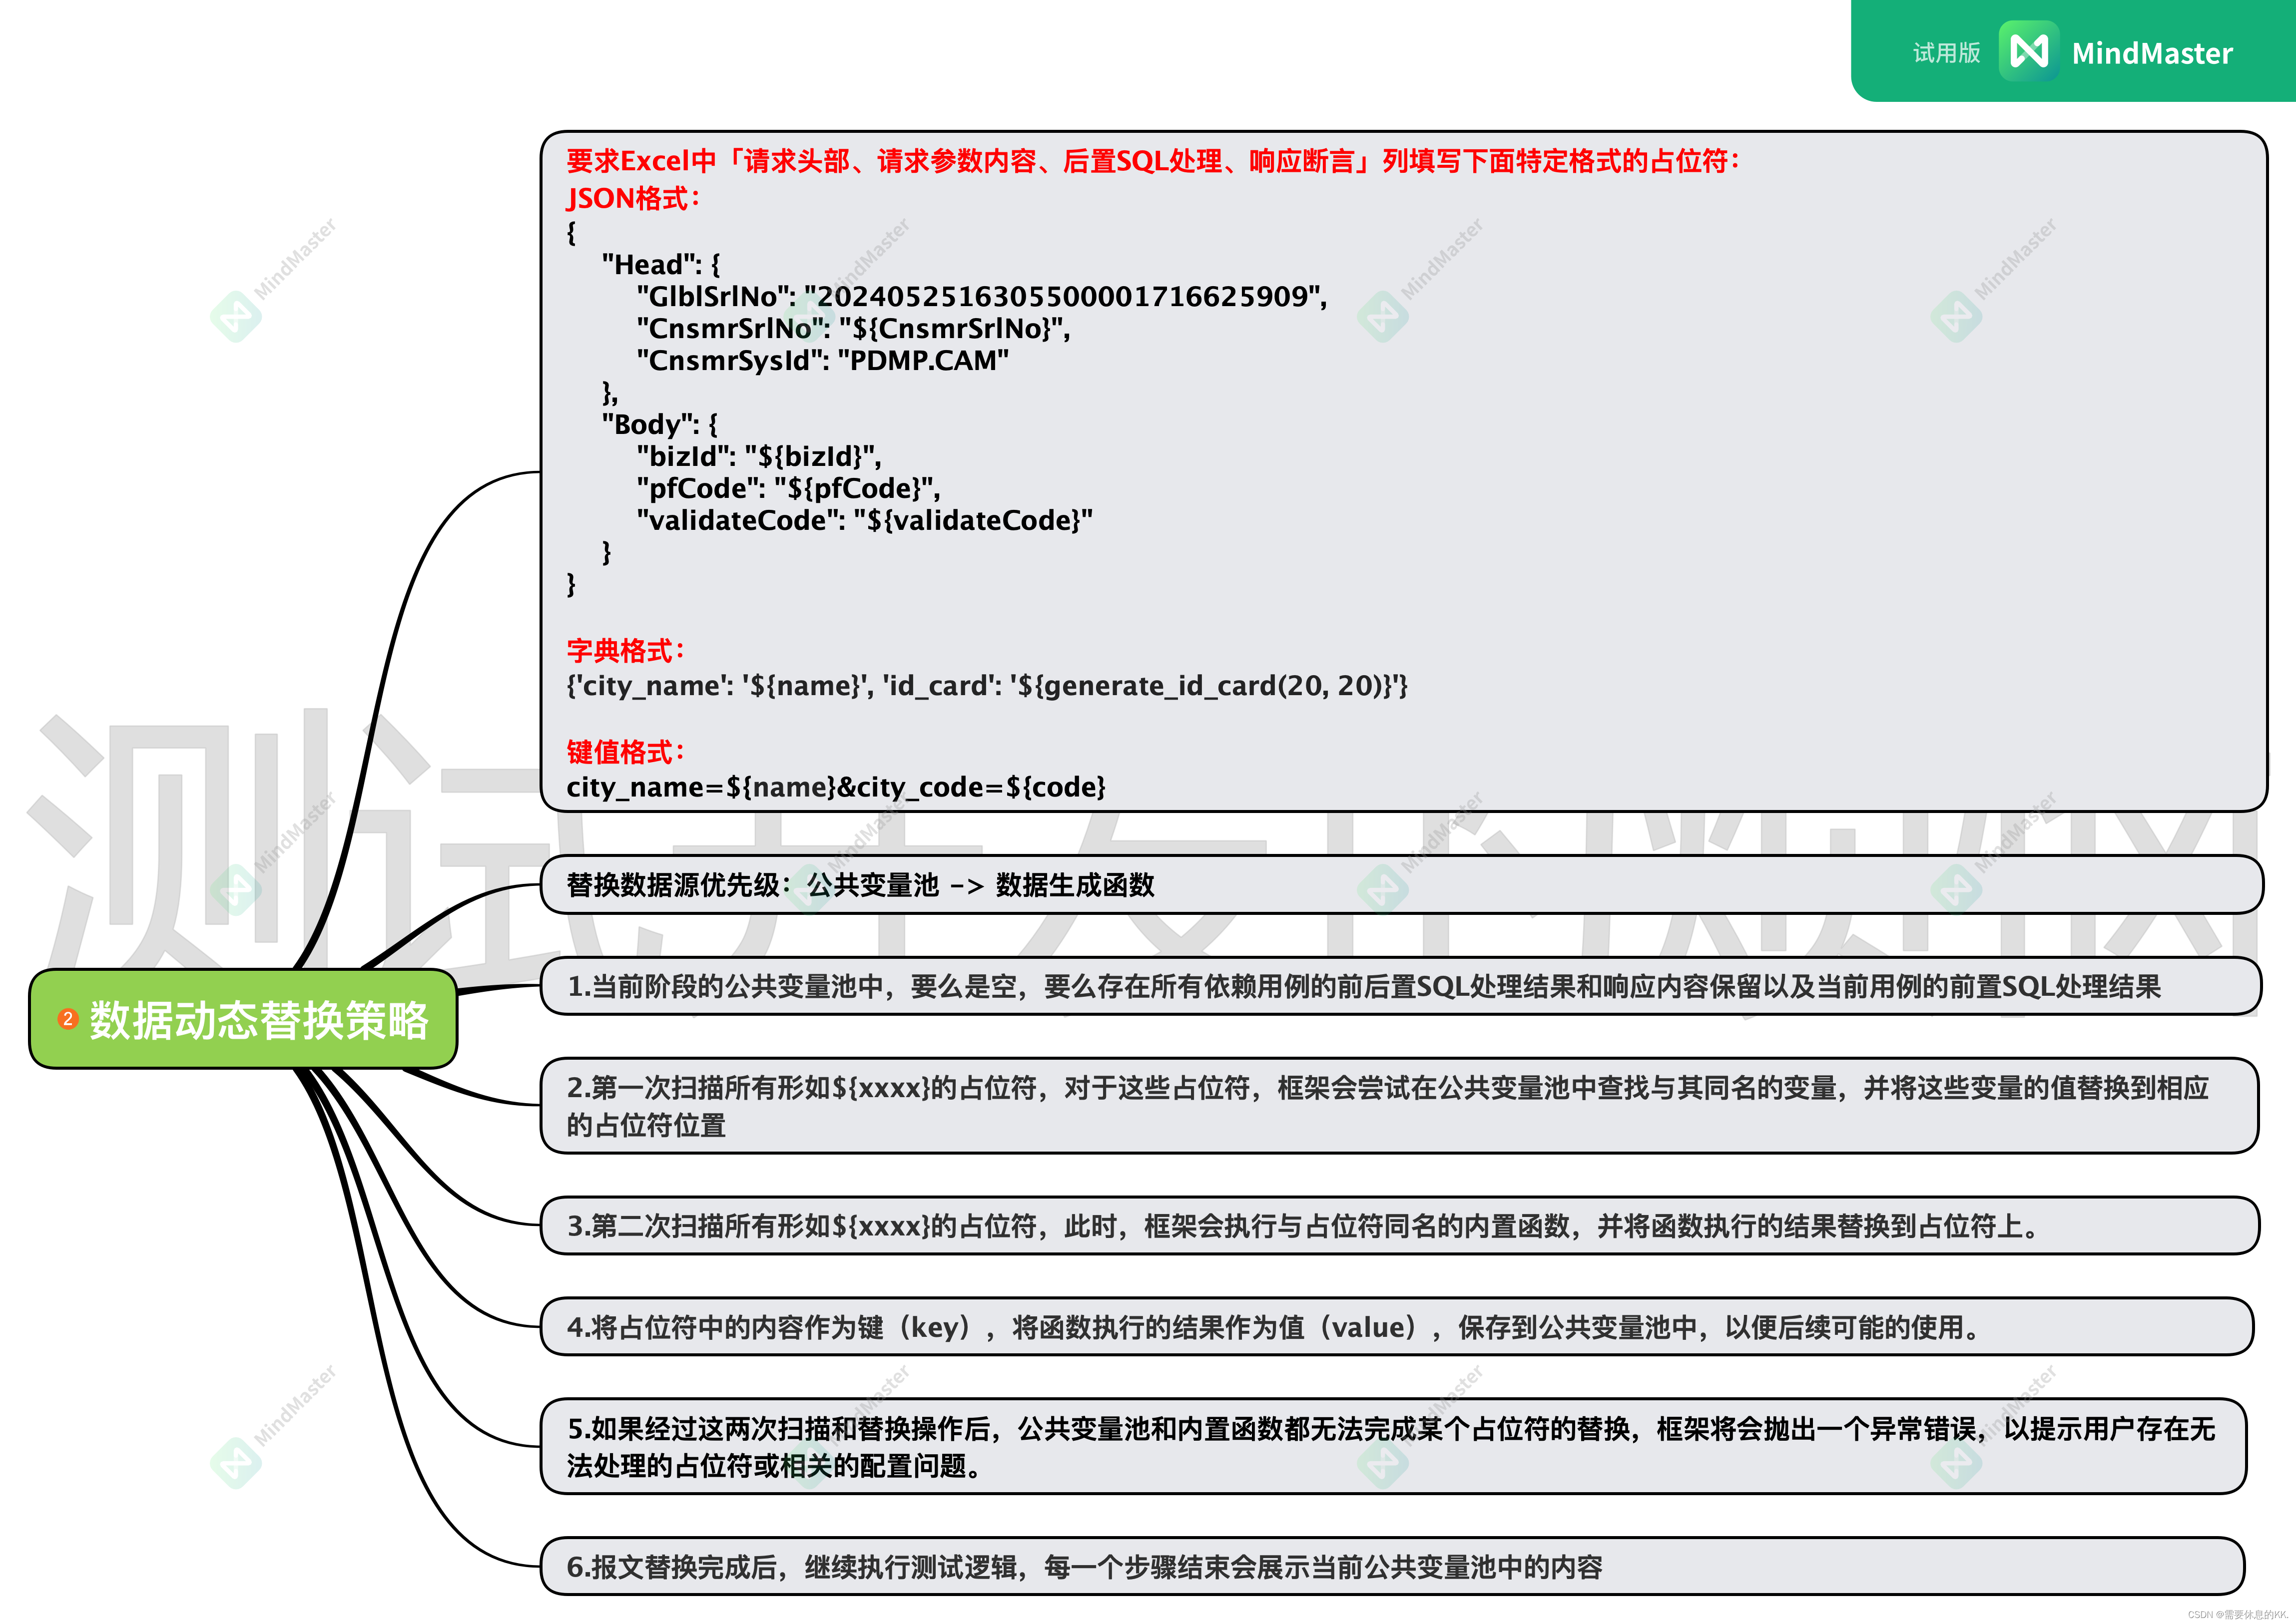The width and height of the screenshot is (2296, 1624).
Task: Select node 4 about saving key and value
Action: [x=1397, y=1326]
